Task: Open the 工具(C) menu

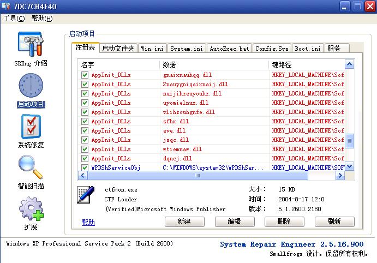Action: click(14, 19)
